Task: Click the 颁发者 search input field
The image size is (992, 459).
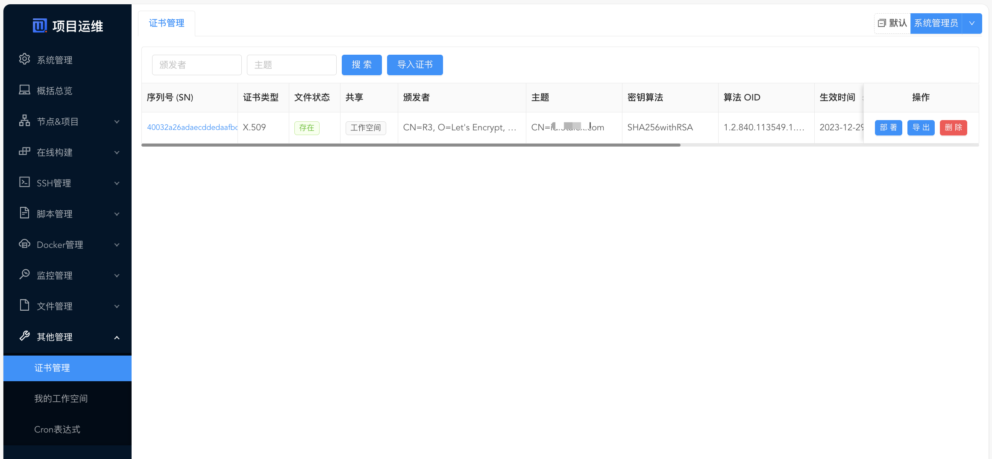Action: (x=197, y=65)
